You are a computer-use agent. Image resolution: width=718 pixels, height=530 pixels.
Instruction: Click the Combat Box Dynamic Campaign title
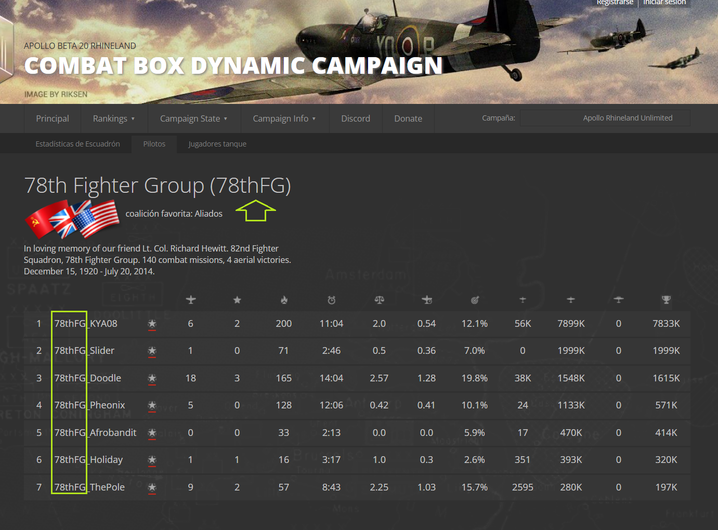[233, 66]
